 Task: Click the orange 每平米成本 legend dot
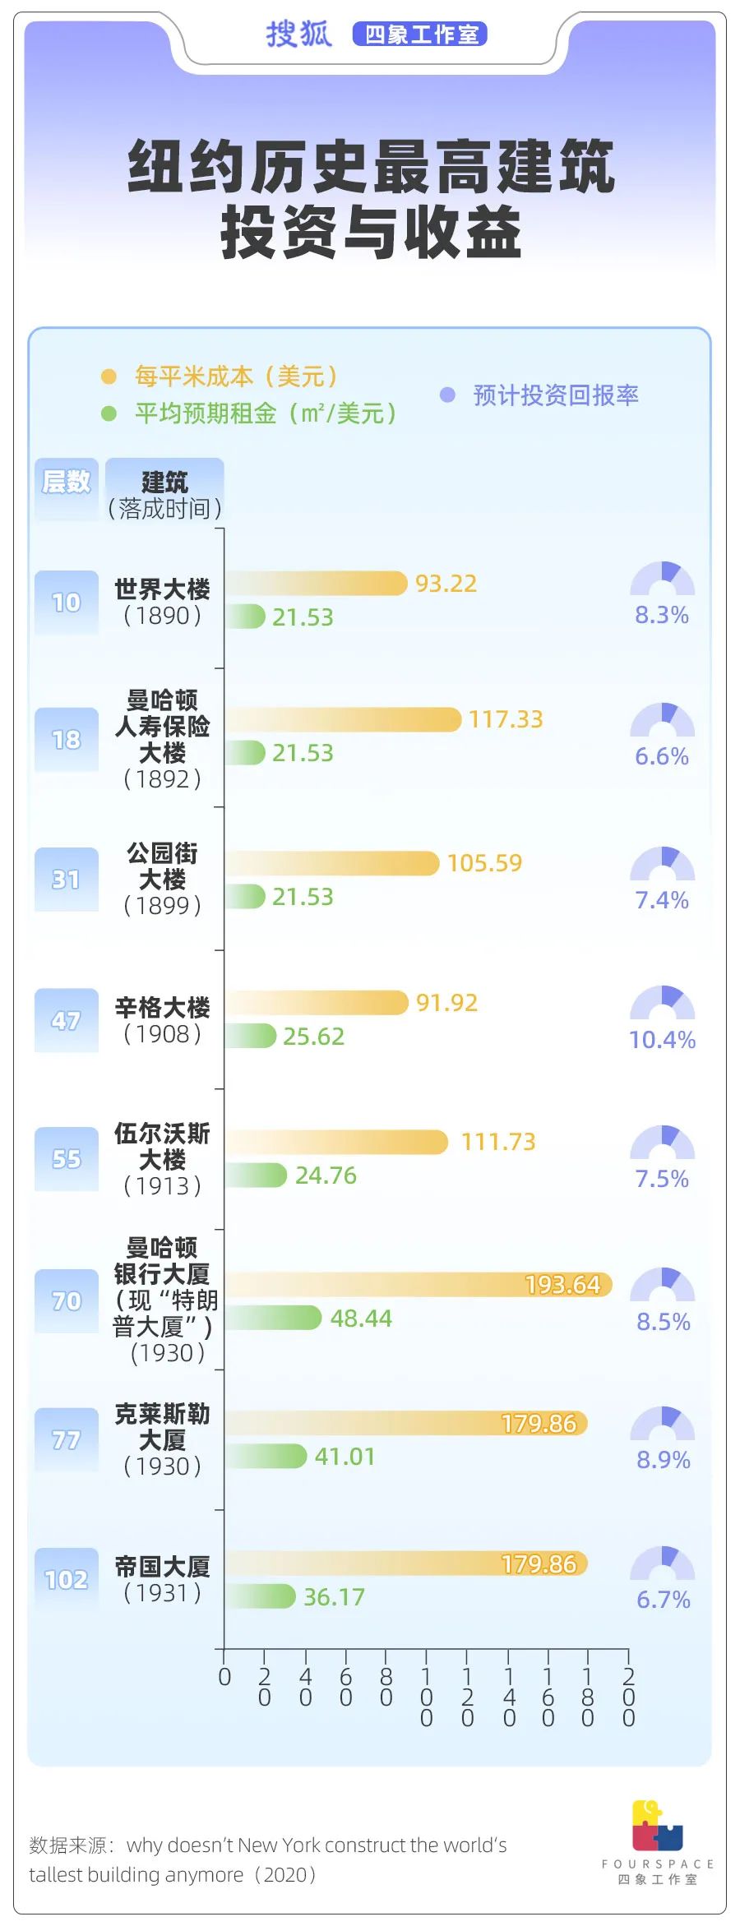[x=109, y=376]
